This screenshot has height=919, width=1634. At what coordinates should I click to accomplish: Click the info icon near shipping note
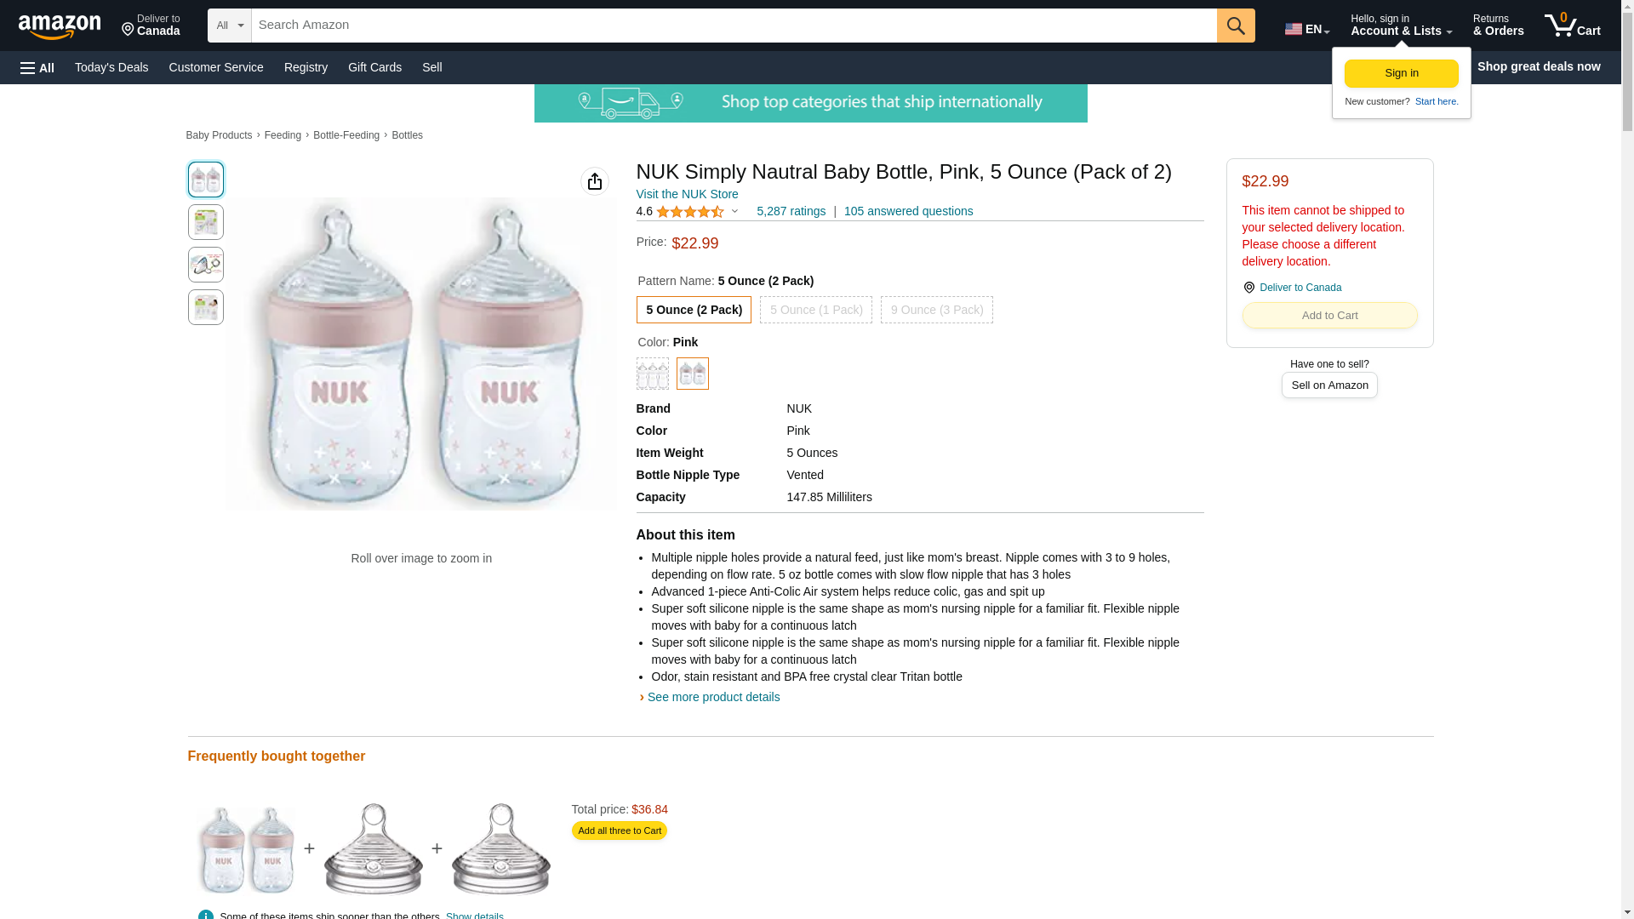click(206, 915)
